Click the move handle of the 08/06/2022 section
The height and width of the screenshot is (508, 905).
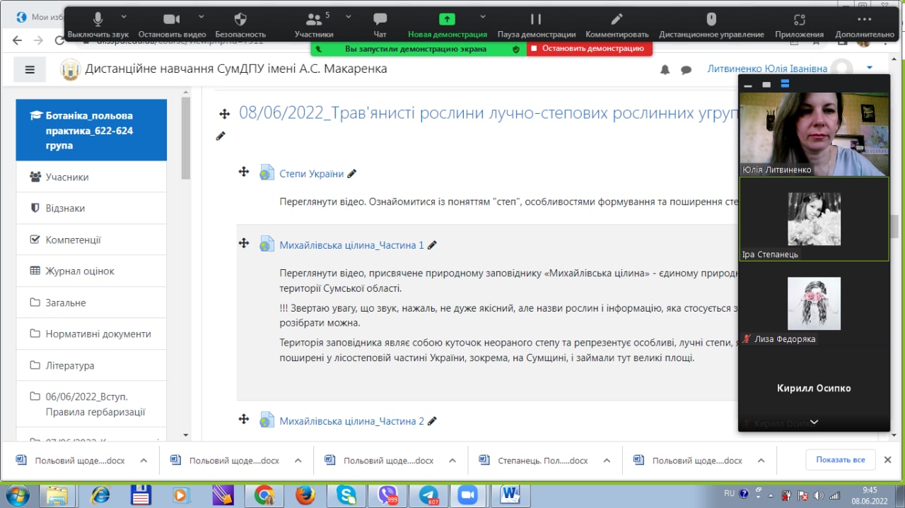click(x=224, y=114)
